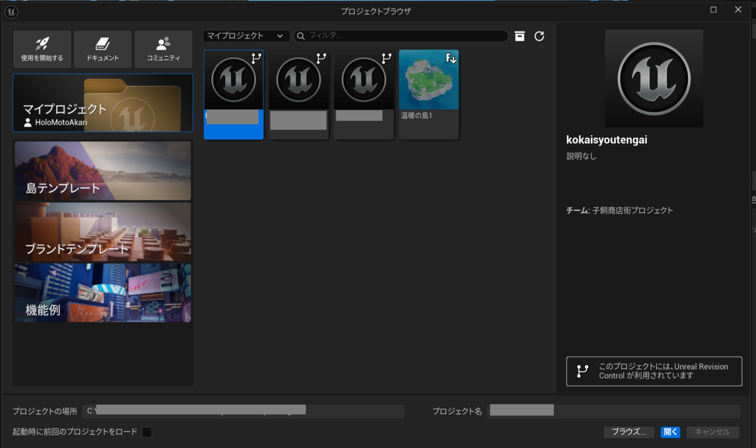Click the archive box icon beside filter
Image resolution: width=756 pixels, height=448 pixels.
click(x=520, y=36)
